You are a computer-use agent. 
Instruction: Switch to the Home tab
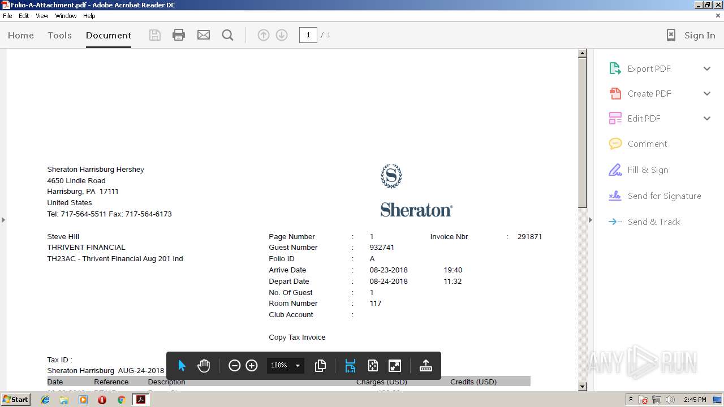click(21, 35)
